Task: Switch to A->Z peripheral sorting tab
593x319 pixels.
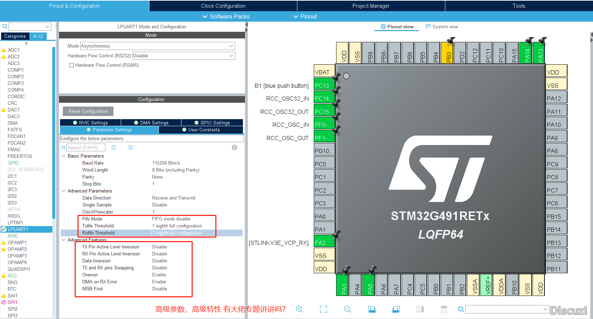Action: [x=38, y=36]
